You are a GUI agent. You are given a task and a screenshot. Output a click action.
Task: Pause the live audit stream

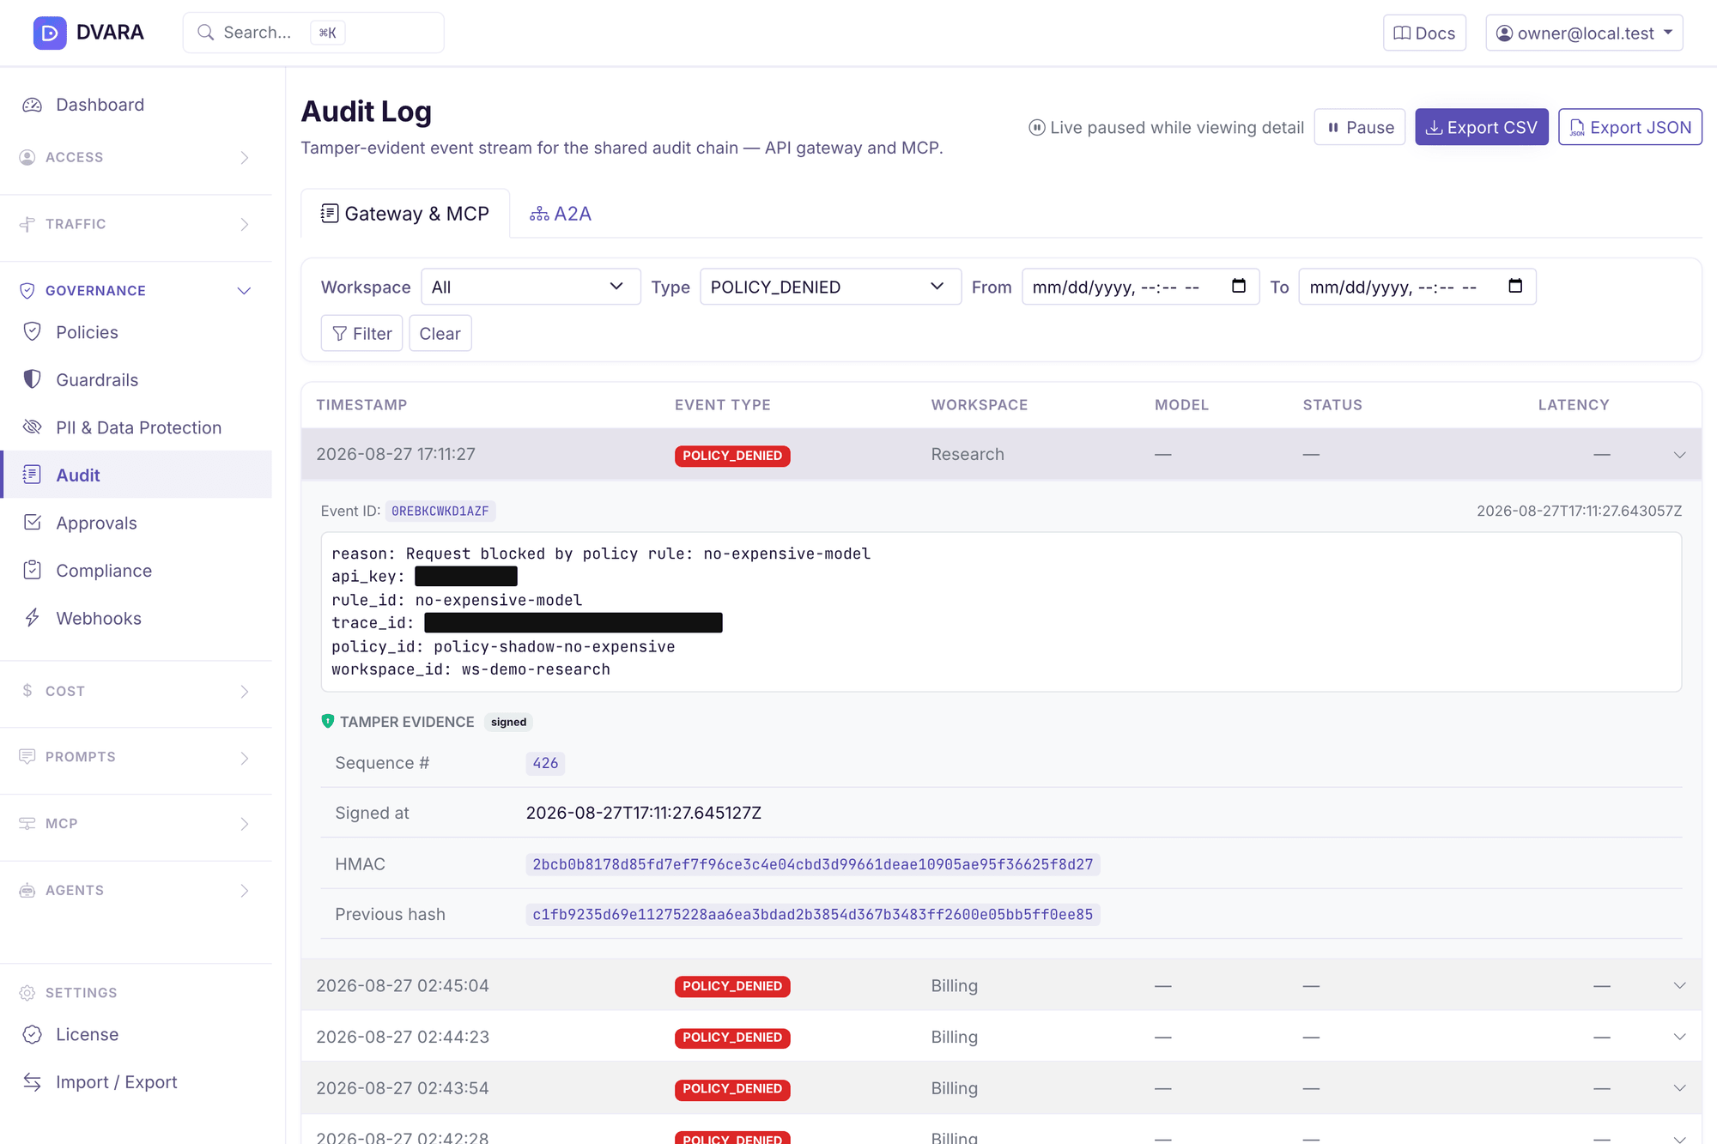(1360, 127)
